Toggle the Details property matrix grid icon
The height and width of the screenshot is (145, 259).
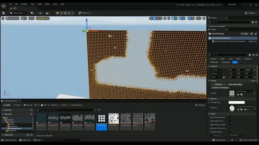click(250, 55)
